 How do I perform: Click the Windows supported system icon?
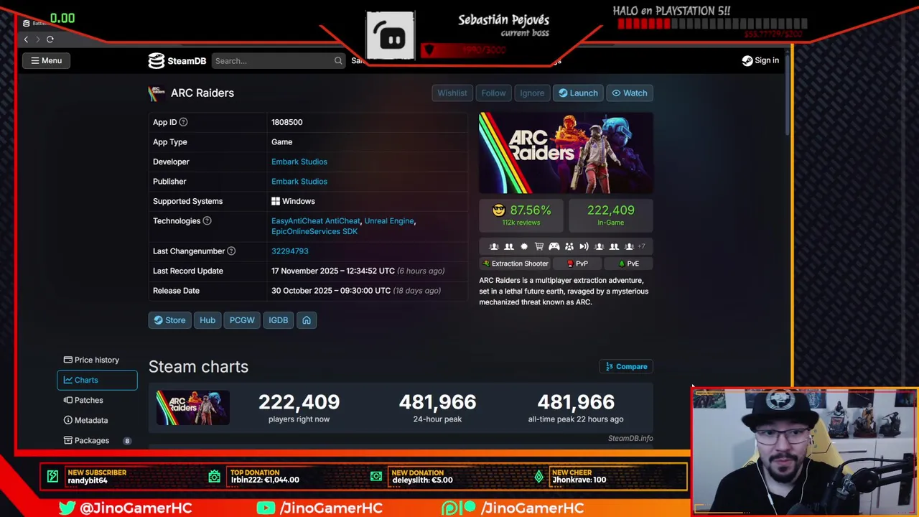(276, 202)
